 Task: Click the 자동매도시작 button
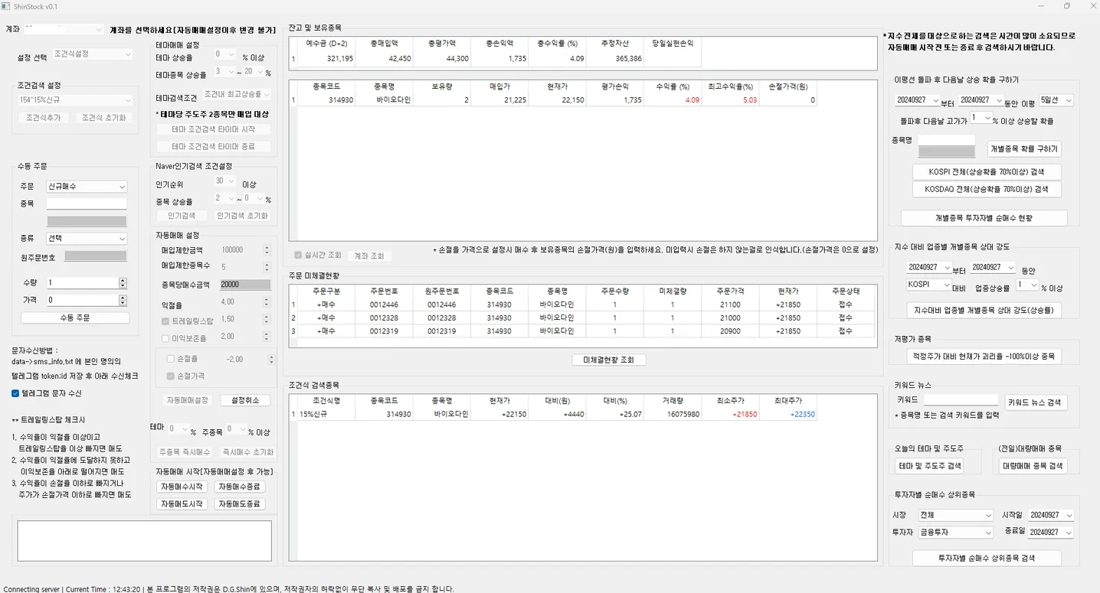tap(182, 503)
